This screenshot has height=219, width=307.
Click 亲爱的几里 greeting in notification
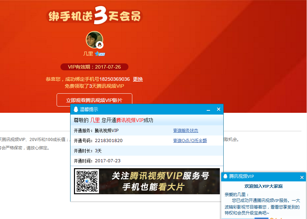click(237, 195)
